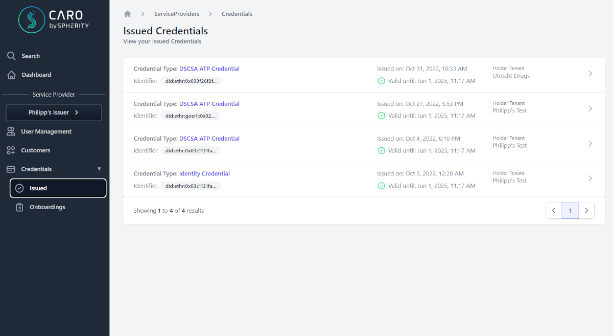Image resolution: width=613 pixels, height=336 pixels.
Task: Click the Dashboard house icon
Action: click(x=11, y=75)
